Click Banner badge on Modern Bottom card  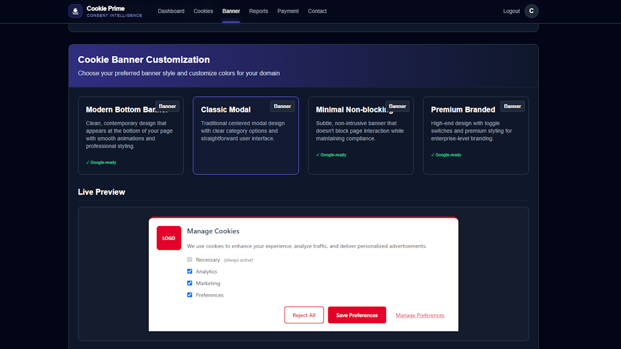coord(167,106)
